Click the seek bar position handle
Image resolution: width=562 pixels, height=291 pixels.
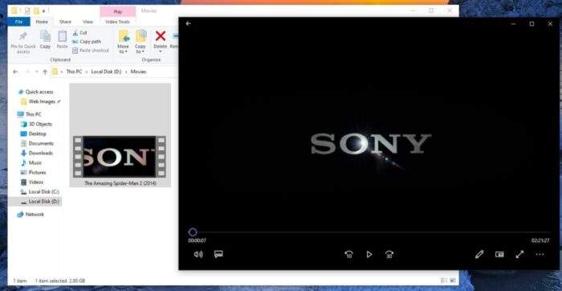(193, 232)
